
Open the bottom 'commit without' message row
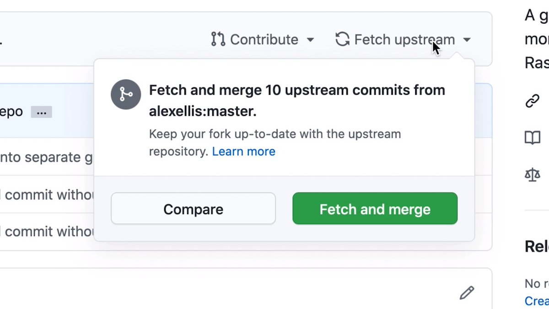[46, 231]
